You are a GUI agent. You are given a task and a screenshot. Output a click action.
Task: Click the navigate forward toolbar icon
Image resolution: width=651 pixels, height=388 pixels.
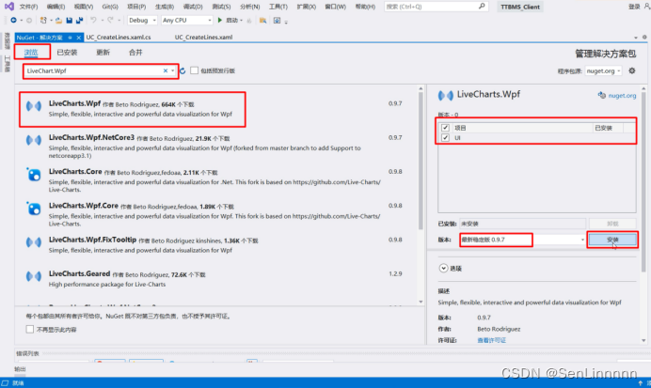tap(29, 20)
